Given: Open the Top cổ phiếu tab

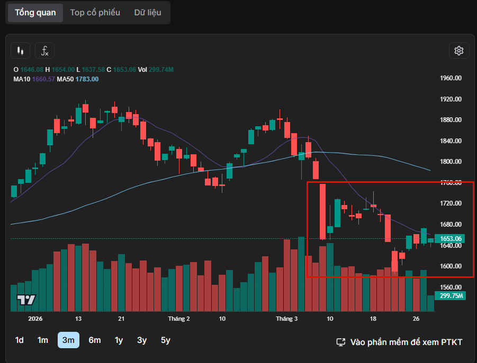Looking at the screenshot, I should click(x=95, y=12).
